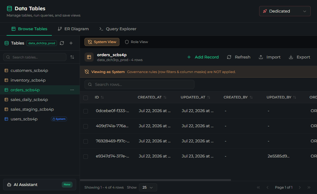Image resolution: width=317 pixels, height=194 pixels.
Task: Click the ID cell 76928469-f97c-...
Action: pos(113,141)
